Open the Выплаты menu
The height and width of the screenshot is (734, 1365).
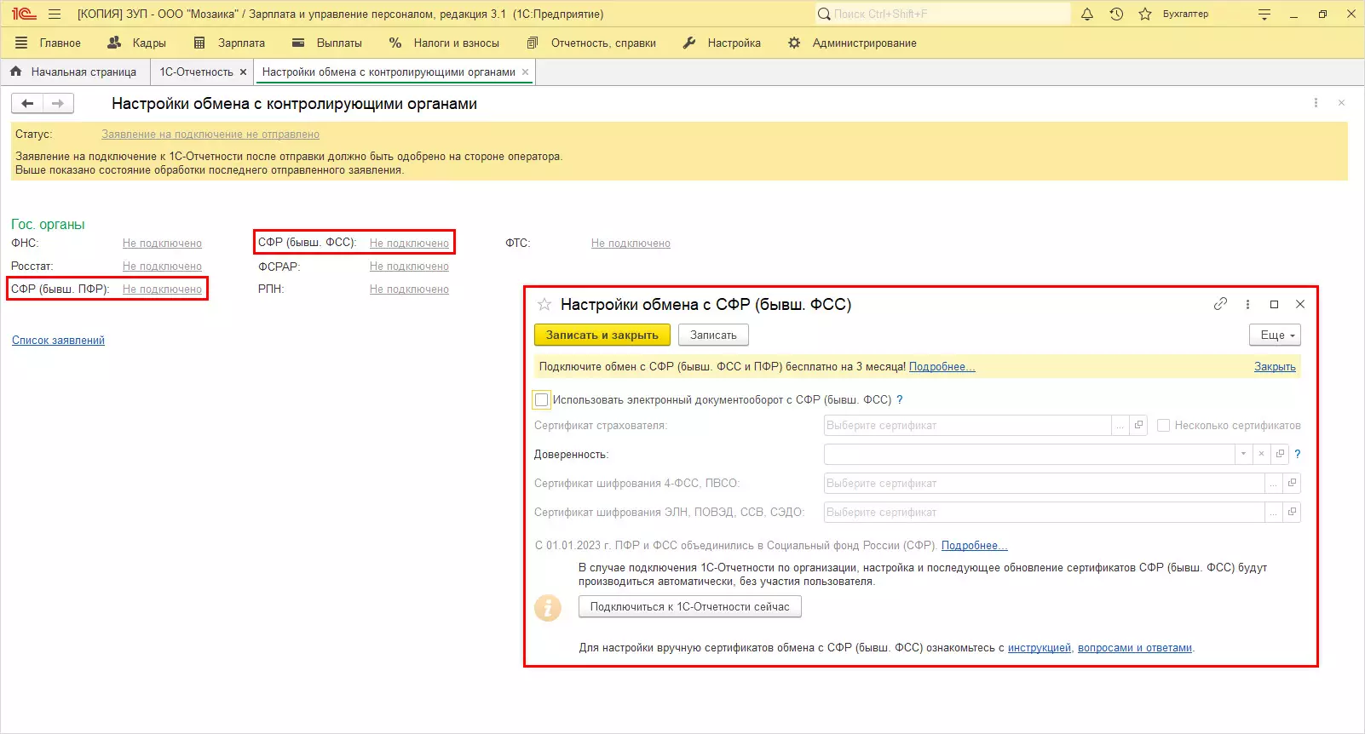(327, 43)
